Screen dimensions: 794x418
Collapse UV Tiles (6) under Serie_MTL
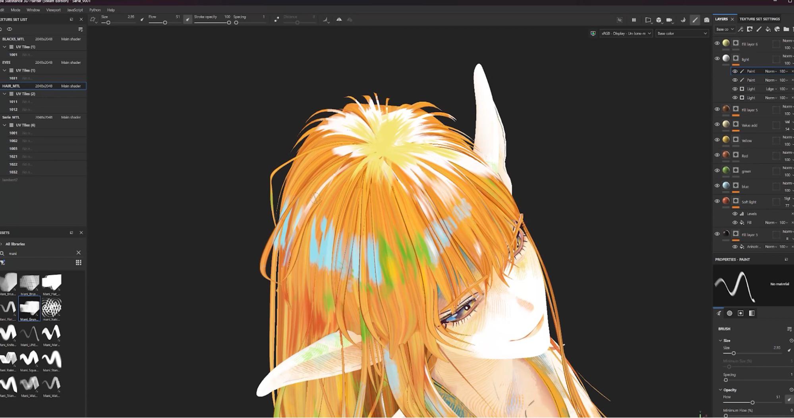point(4,125)
